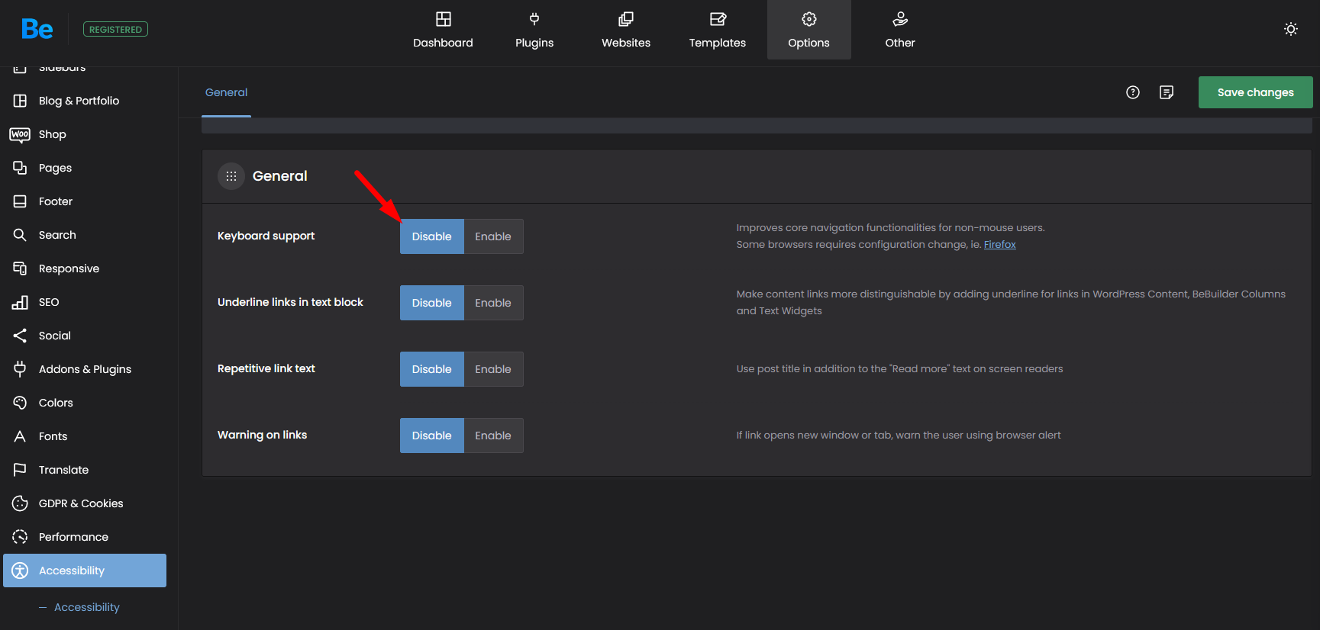The height and width of the screenshot is (630, 1320).
Task: Disable Repetitive link text
Action: tap(432, 369)
